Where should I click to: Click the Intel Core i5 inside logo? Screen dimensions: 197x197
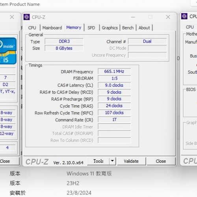pos(8,51)
